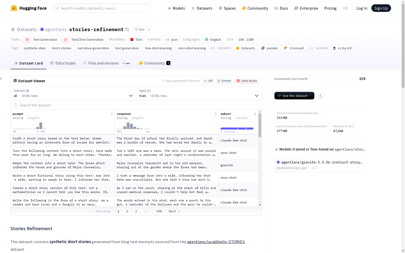Expand the Subset dropdown
This screenshot has height=253, width=405.
73,93
